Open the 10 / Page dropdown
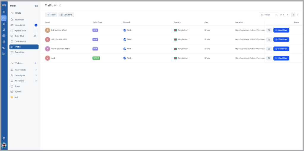This screenshot has width=304, height=151. point(269,15)
